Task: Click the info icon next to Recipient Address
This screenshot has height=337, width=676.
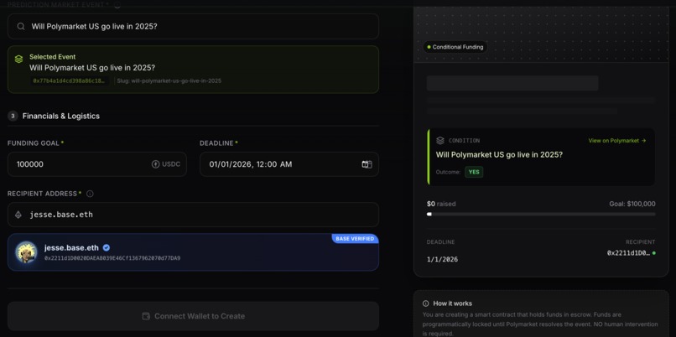Action: [x=90, y=194]
